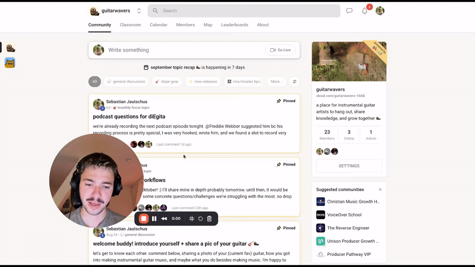
Task: Open the Leaderboards tab
Action: click(x=234, y=25)
